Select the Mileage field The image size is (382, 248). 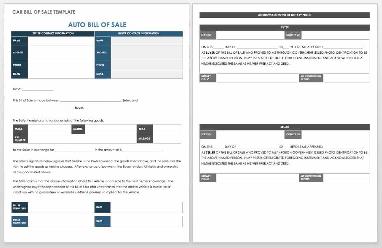click(167, 139)
